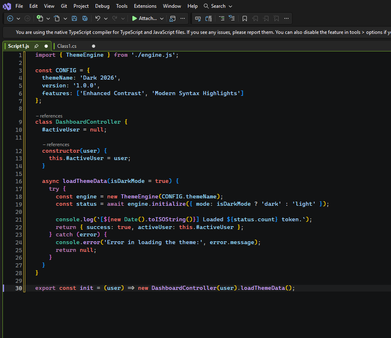Switch to the Script1.js tab

click(x=18, y=46)
